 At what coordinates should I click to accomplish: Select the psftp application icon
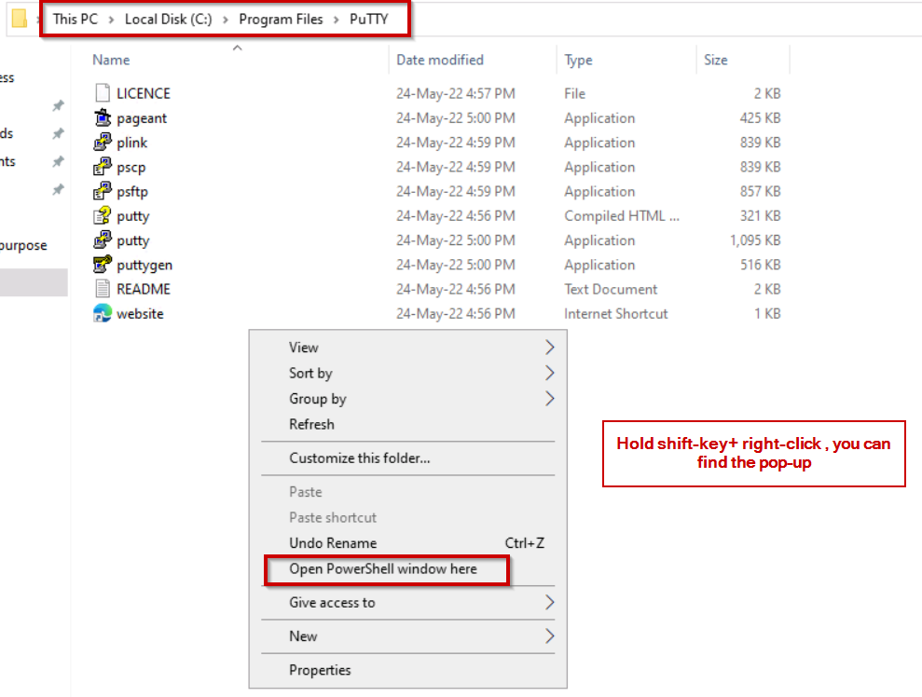click(x=103, y=191)
